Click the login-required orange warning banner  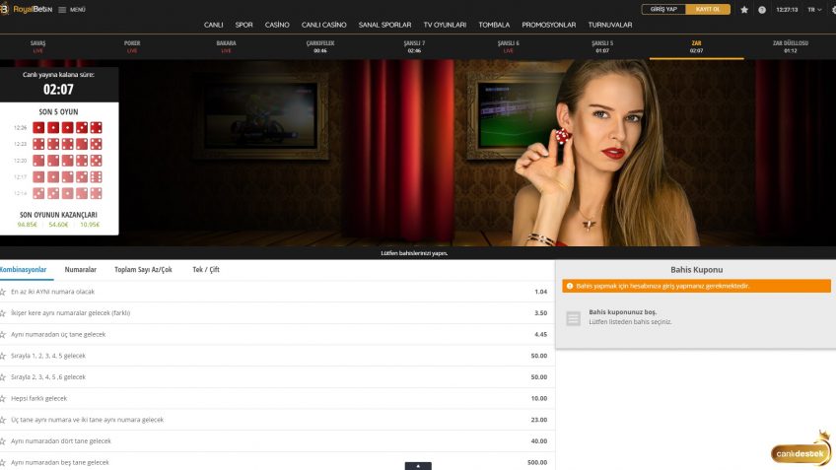696,286
